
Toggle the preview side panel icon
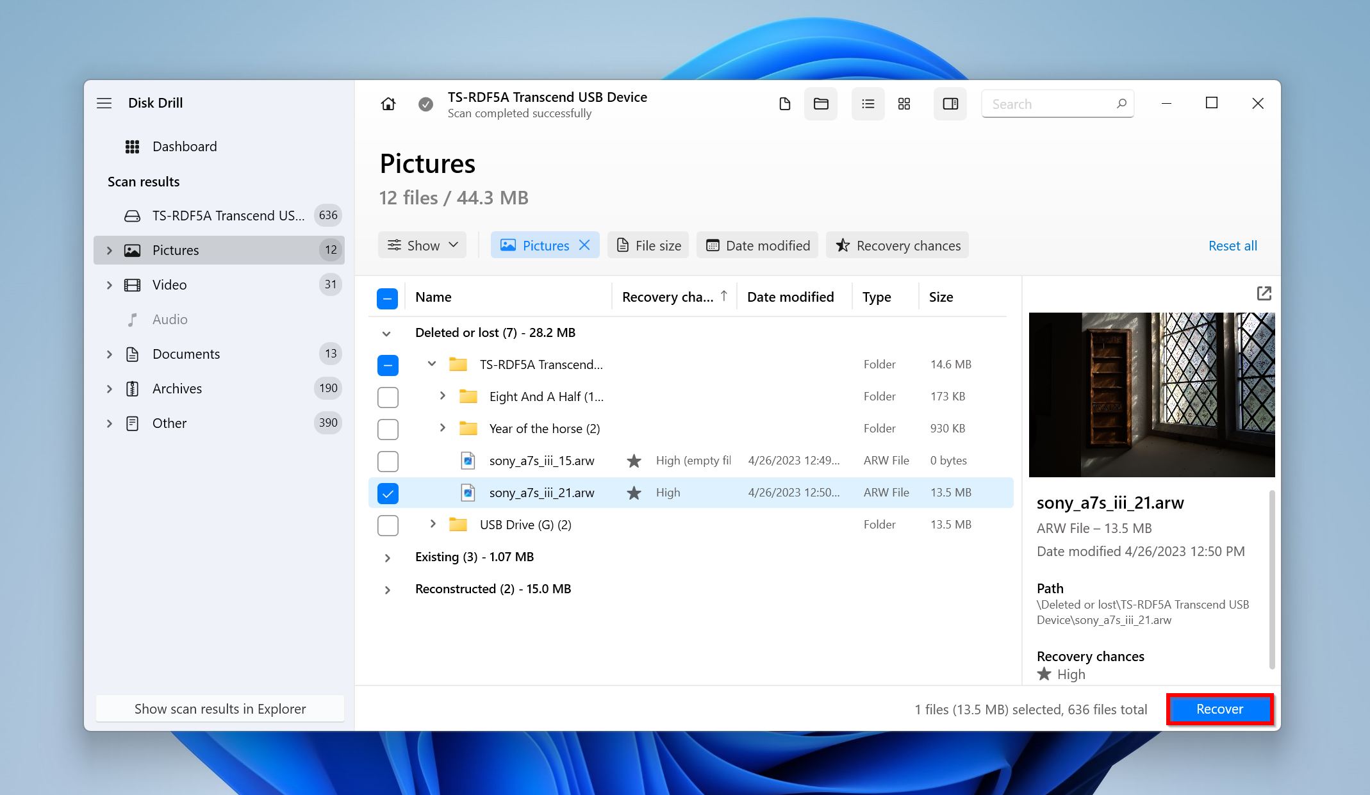tap(950, 104)
